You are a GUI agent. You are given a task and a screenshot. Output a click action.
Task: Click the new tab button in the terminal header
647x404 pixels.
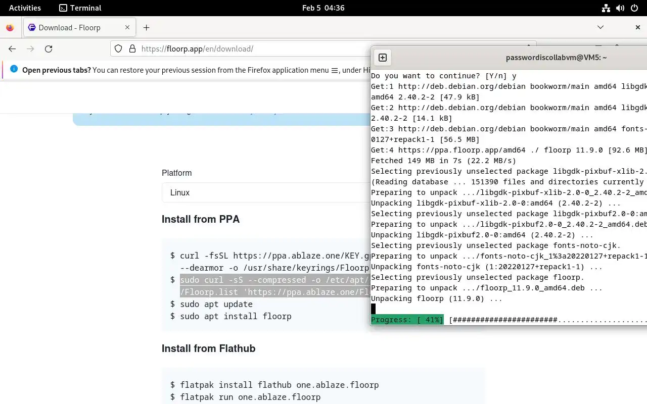[383, 58]
